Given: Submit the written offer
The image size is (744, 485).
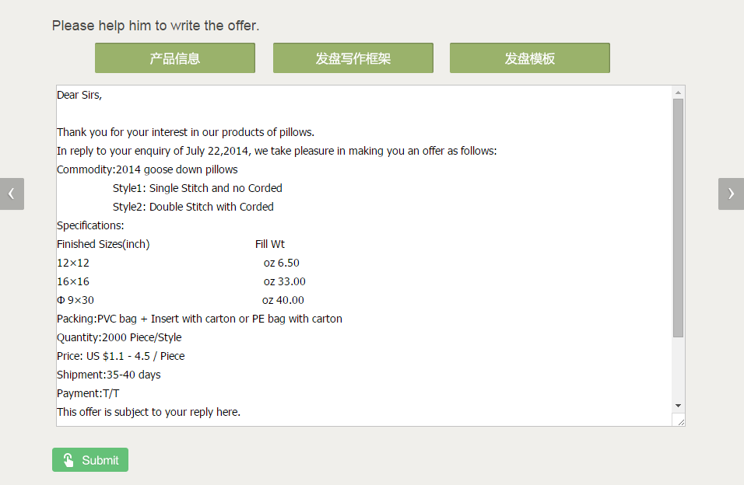Looking at the screenshot, I should [90, 459].
